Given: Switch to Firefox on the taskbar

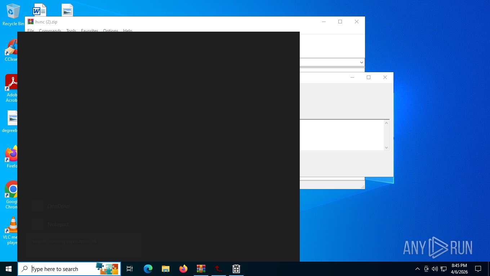Looking at the screenshot, I should click(183, 269).
